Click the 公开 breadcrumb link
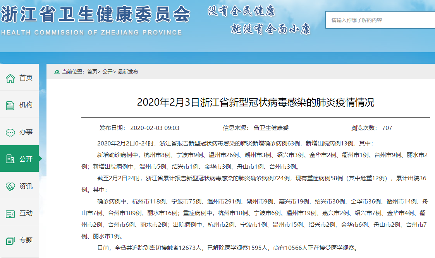The image size is (435, 258). click(107, 72)
